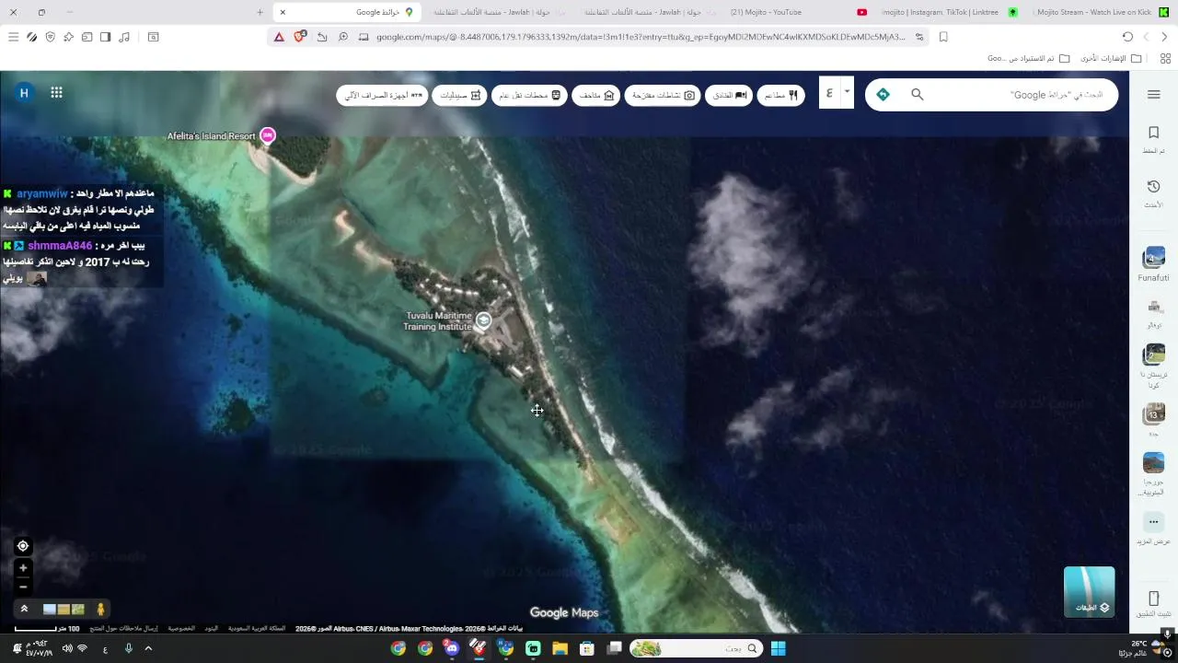Click the browser address bar URL

pyautogui.click(x=641, y=37)
